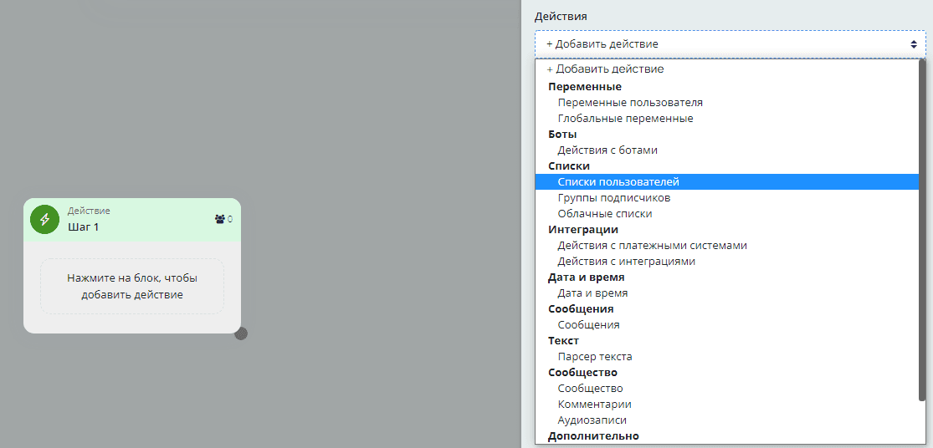This screenshot has height=448, width=933.
Task: Choose Аудиозаписи from the list
Action: pyautogui.click(x=592, y=420)
